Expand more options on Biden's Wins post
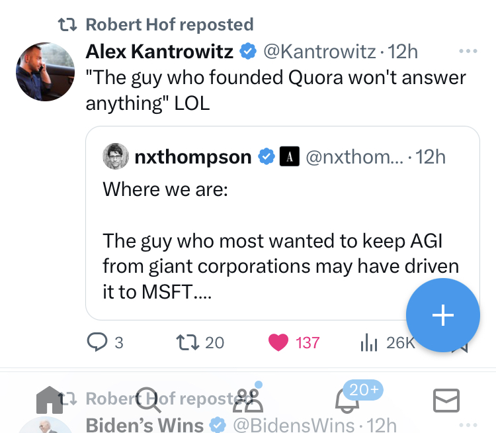The image size is (496, 433). pyautogui.click(x=468, y=424)
